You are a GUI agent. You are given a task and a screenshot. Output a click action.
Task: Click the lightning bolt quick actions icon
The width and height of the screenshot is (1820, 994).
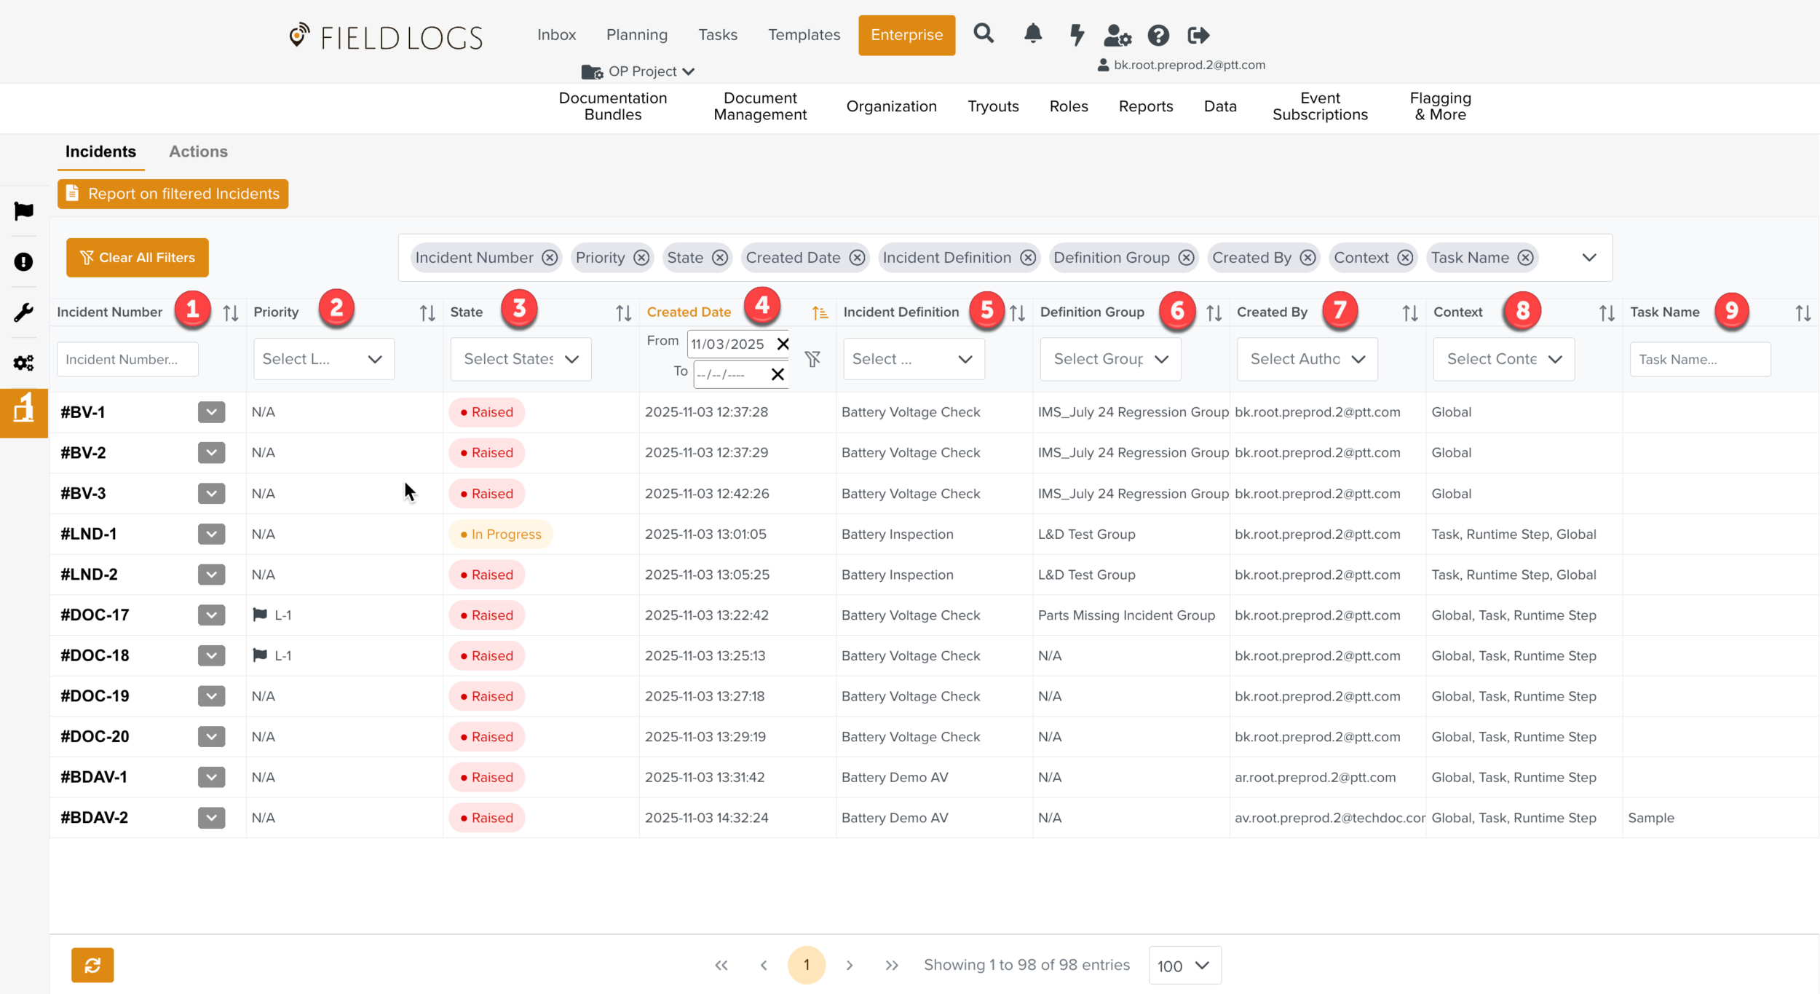point(1076,34)
